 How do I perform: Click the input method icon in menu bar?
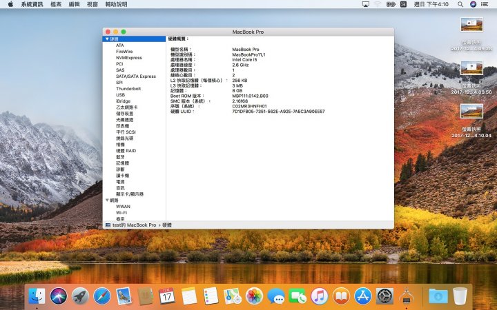point(403,4)
